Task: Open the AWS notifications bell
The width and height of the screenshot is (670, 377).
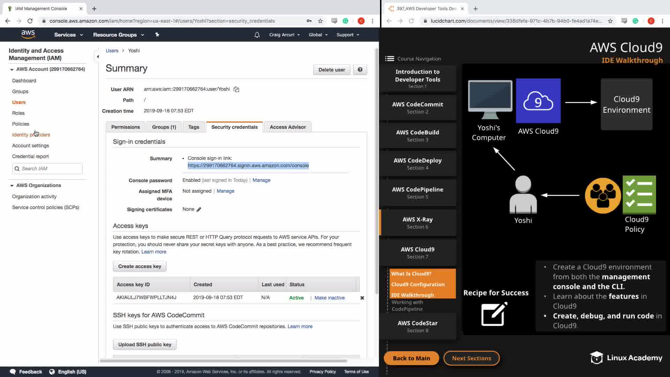Action: point(257,35)
